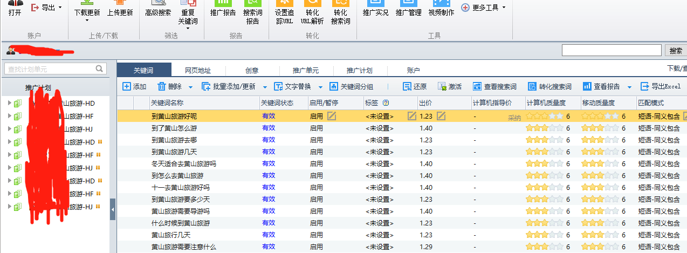Viewport: 687px width, 253px height.
Task: Click the 还原 (Restore) icon
Action: (407, 87)
